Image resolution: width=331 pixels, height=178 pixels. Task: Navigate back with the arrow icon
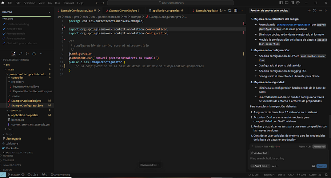click(97, 3)
